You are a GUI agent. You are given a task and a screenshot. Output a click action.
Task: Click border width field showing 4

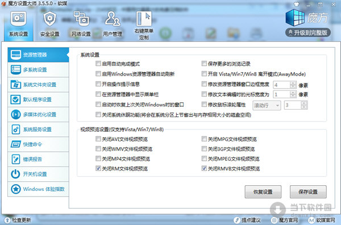click(x=282, y=85)
